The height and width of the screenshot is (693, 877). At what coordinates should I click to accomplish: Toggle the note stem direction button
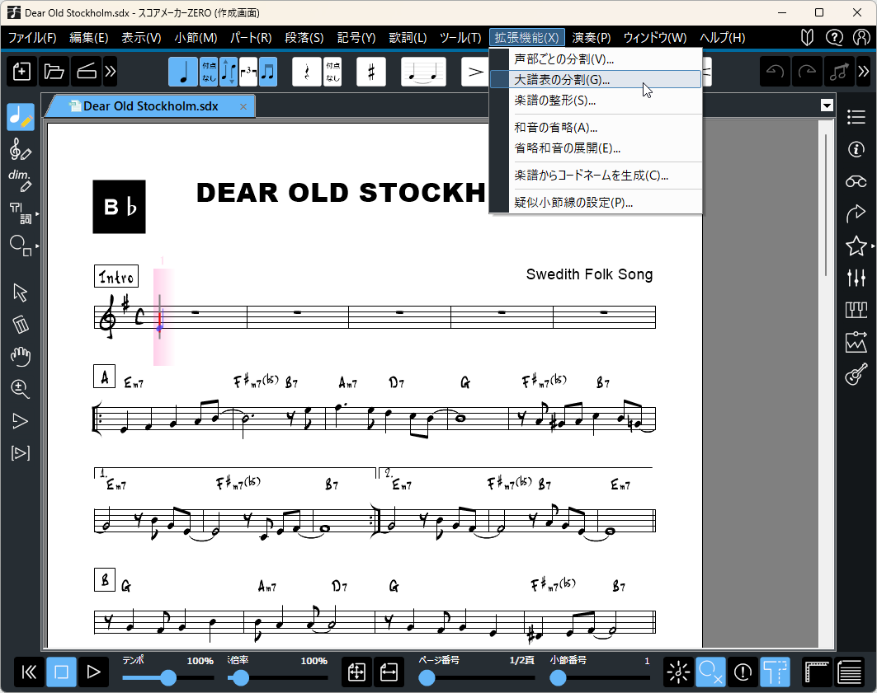[229, 72]
